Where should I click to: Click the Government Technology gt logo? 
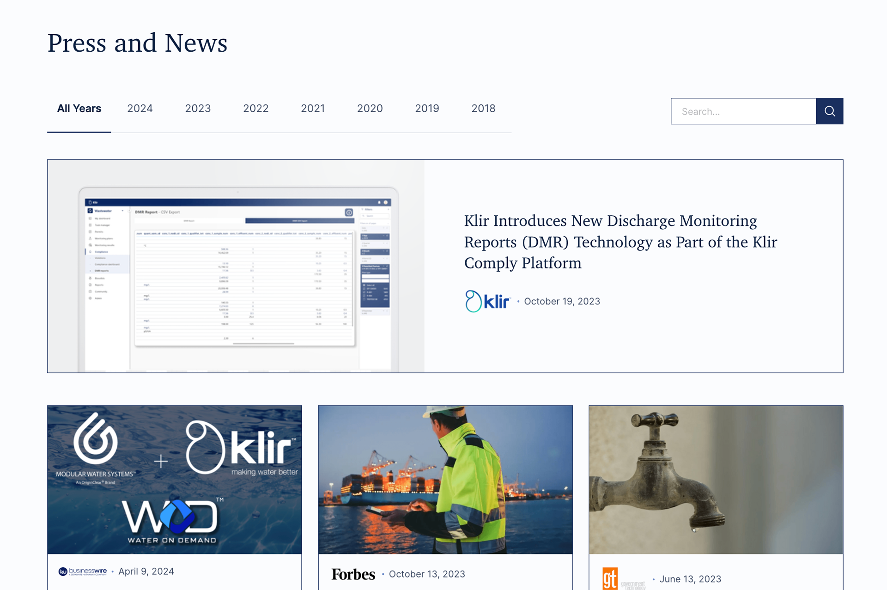(624, 579)
